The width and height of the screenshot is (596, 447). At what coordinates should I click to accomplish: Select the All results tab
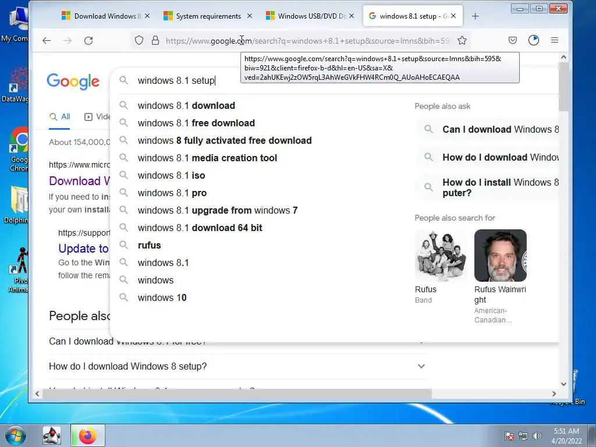60,116
